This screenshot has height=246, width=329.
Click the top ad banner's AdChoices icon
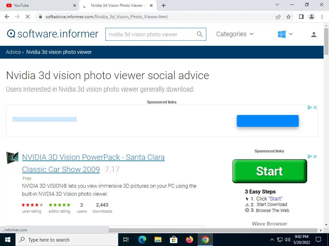pos(309,108)
